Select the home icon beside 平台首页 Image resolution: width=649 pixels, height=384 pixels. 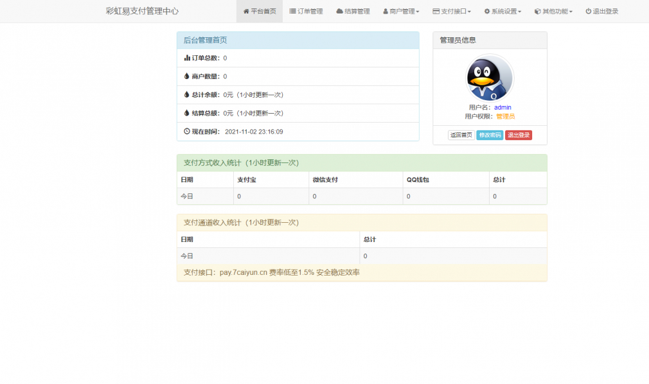247,11
